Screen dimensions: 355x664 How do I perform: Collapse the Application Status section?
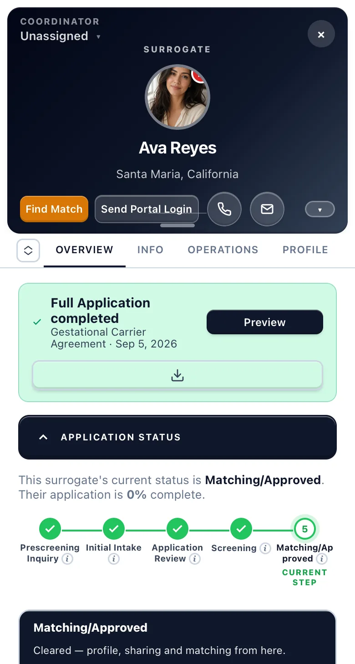point(177,437)
